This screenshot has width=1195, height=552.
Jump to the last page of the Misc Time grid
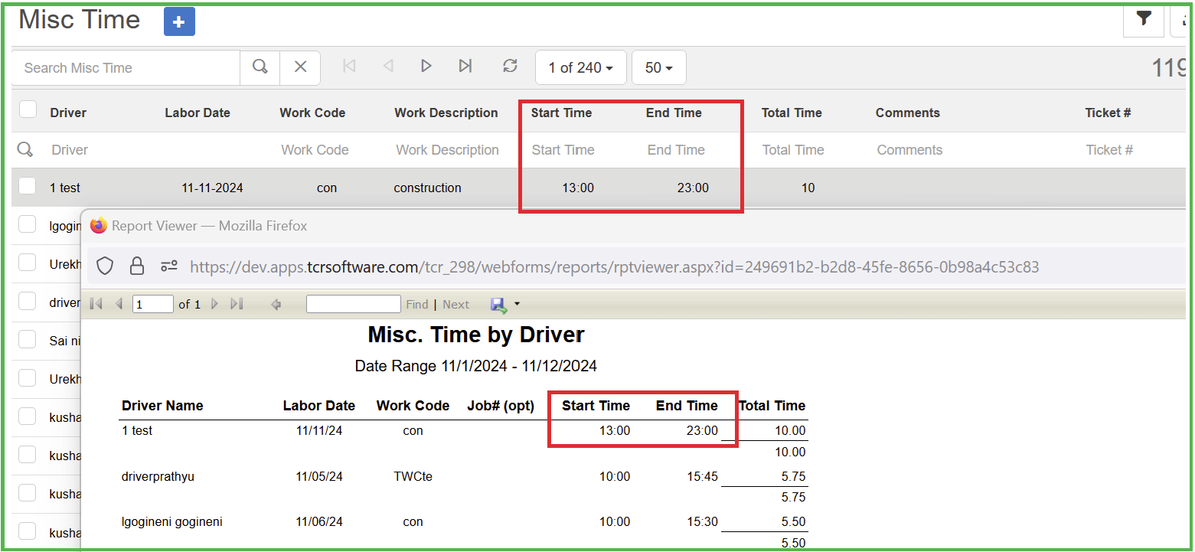[x=465, y=67]
